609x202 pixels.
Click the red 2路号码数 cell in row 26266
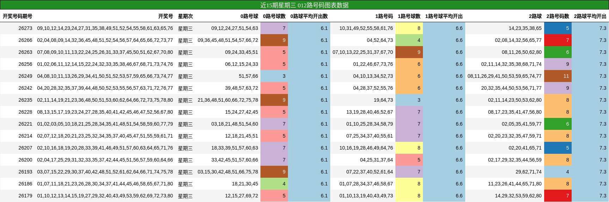tap(558, 40)
